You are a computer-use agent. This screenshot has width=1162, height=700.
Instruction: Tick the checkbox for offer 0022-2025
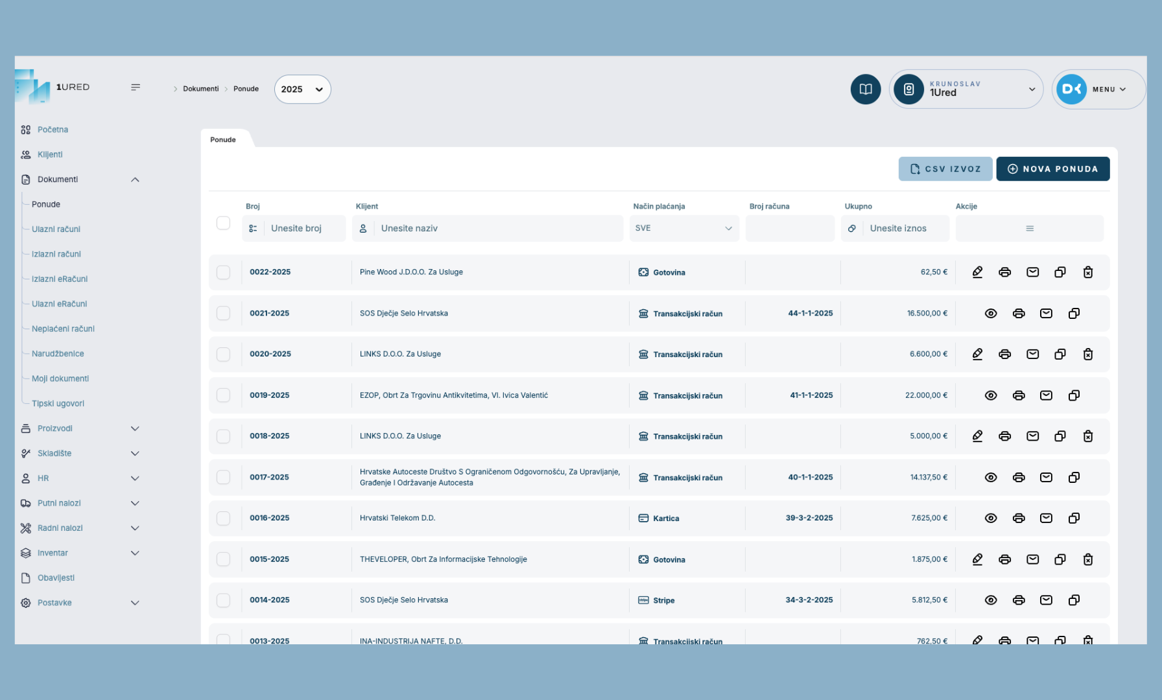[x=223, y=272]
